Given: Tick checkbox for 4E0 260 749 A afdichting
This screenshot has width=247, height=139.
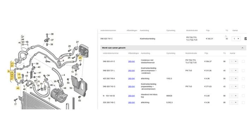Looking at the screenshot, I should (243, 79).
